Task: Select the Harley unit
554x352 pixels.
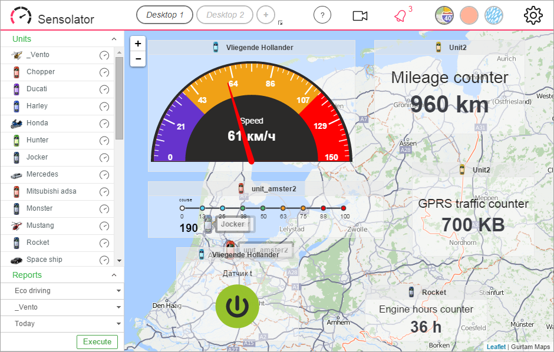Action: [x=57, y=106]
